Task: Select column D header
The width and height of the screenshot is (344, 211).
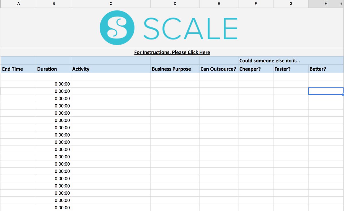Action: (x=175, y=3)
